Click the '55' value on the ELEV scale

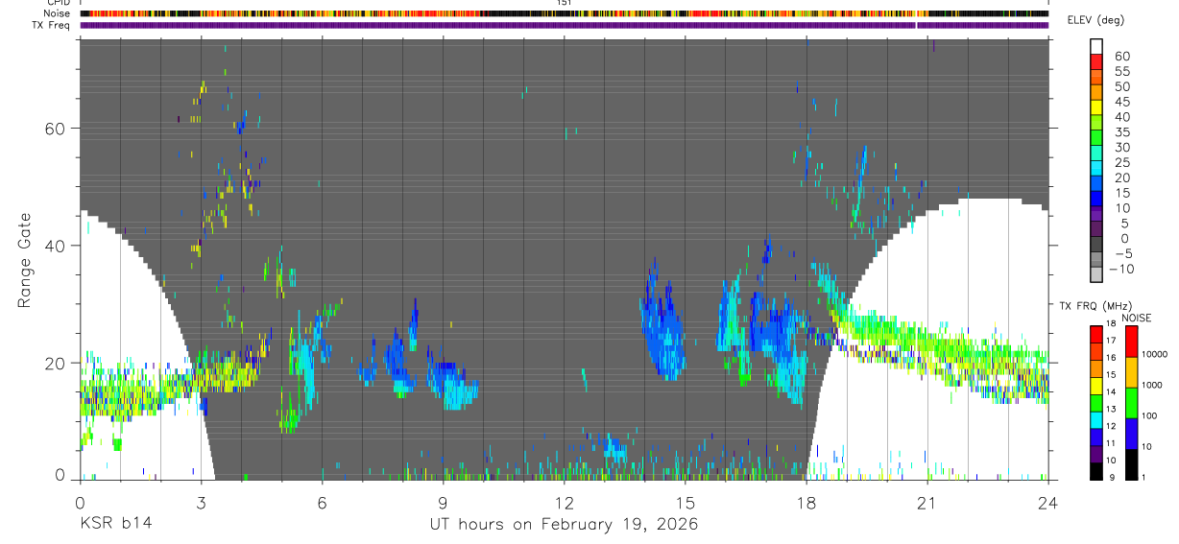tap(1121, 72)
